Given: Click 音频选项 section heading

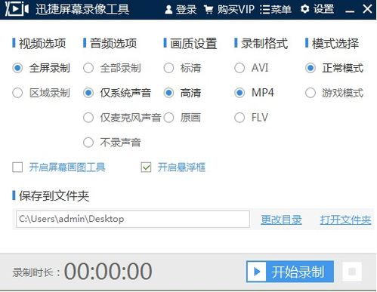Looking at the screenshot, I should tap(113, 43).
